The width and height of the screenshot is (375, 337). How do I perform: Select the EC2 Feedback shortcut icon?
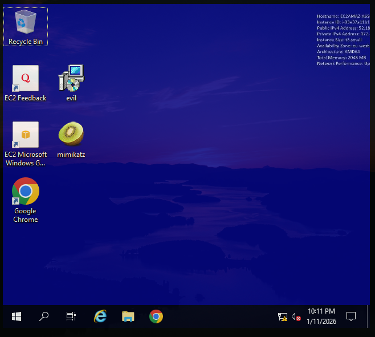tap(26, 79)
